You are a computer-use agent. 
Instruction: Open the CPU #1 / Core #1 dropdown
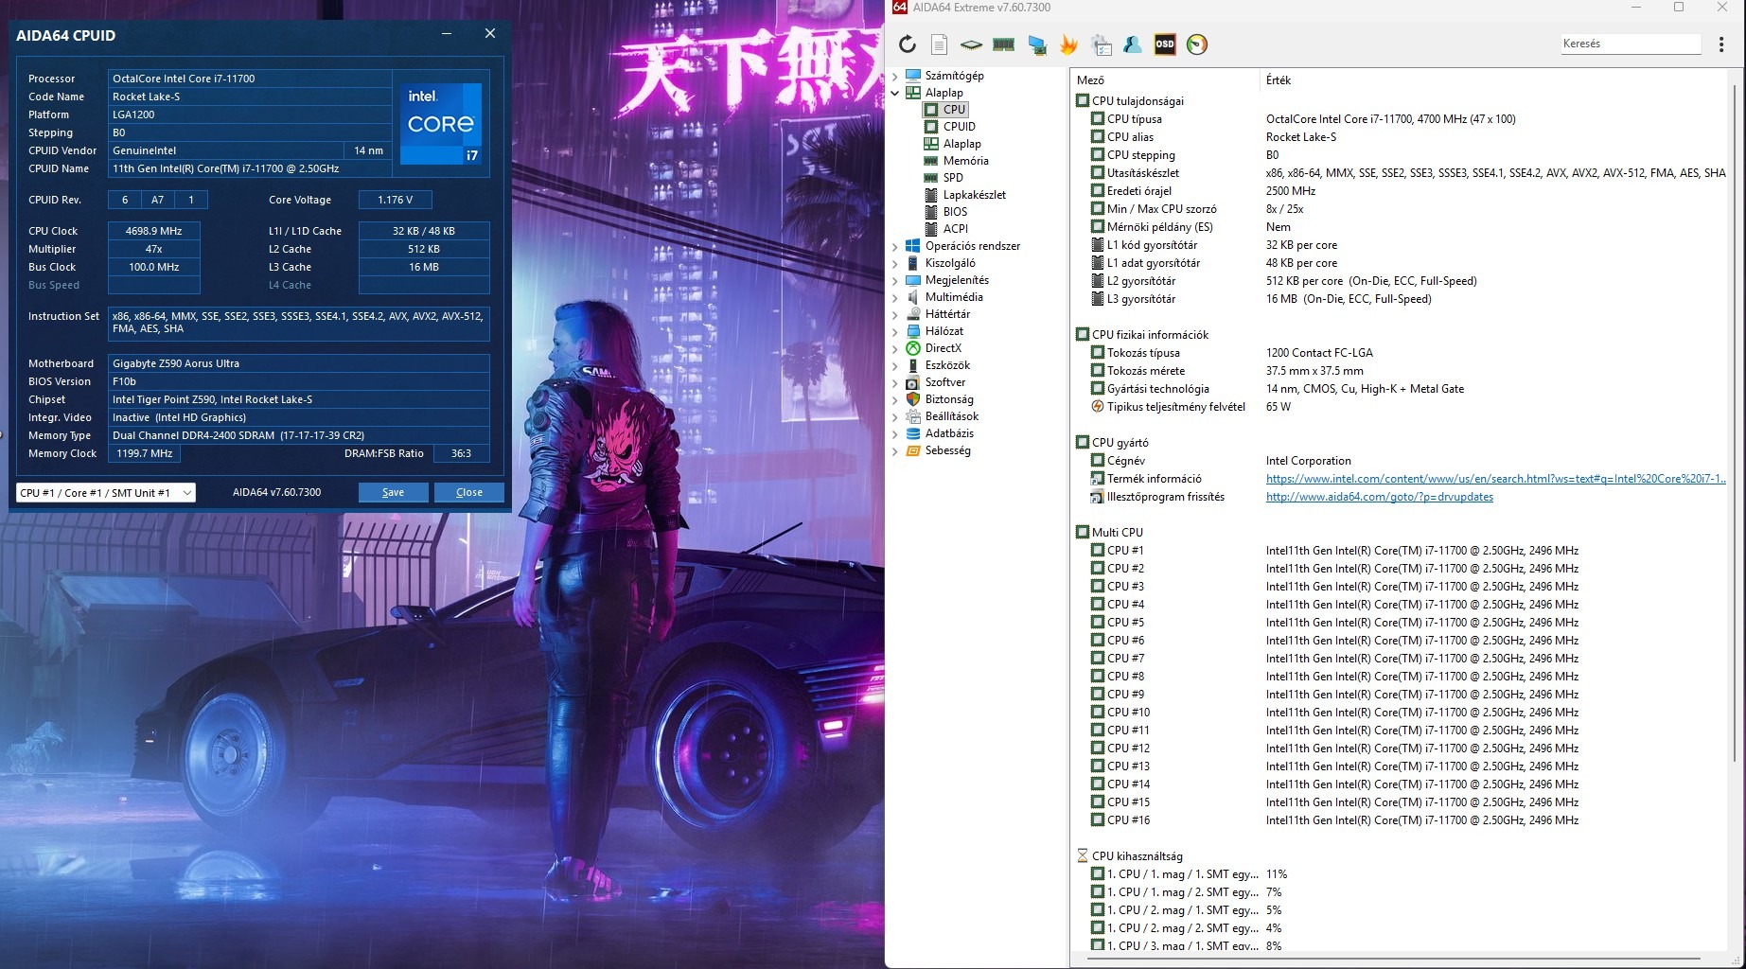coord(106,493)
